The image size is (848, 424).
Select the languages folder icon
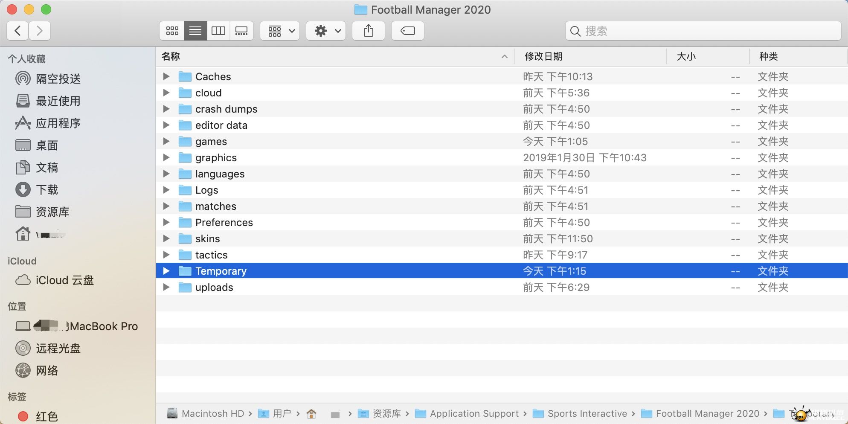(x=185, y=174)
